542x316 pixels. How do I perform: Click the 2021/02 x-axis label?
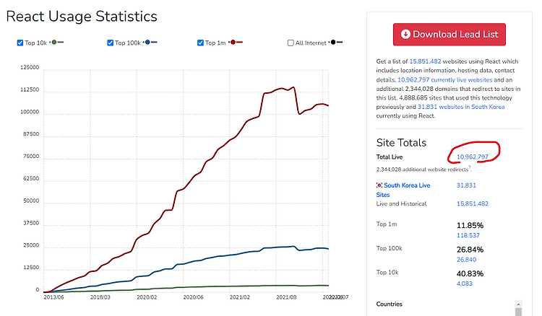[239, 297]
